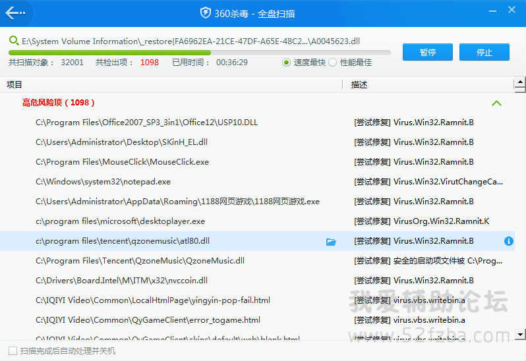Click VirusOrg.Win32.Ramnit.K description
Image resolution: width=526 pixels, height=361 pixels.
(422, 221)
